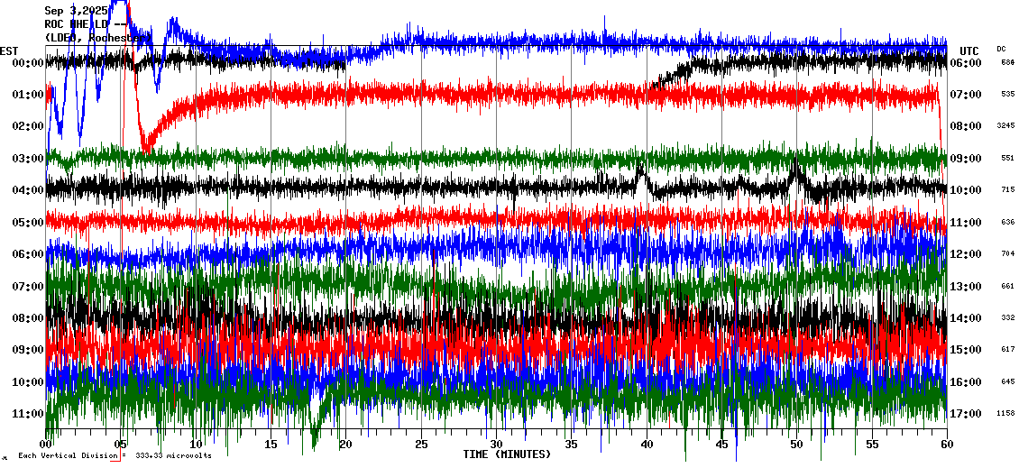Click the UTC column header
The image size is (1019, 468).
click(969, 50)
